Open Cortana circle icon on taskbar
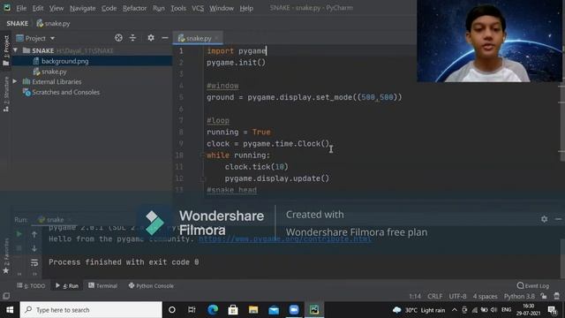This screenshot has width=565, height=318. [172, 310]
